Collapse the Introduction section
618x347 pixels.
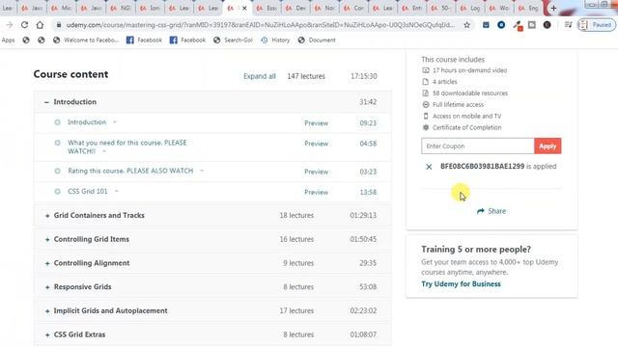pos(46,102)
